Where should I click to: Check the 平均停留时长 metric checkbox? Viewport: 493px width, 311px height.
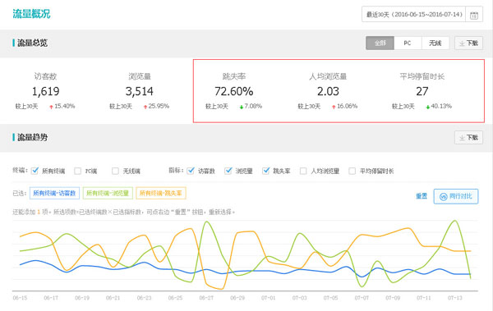tap(352, 171)
